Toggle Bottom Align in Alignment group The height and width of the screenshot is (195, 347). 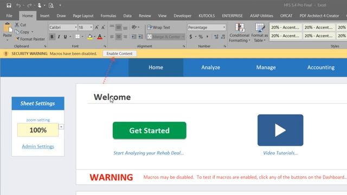[x=125, y=28]
